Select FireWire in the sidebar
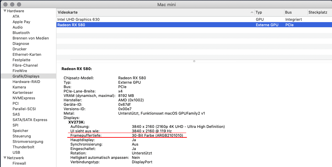 pos(20,71)
